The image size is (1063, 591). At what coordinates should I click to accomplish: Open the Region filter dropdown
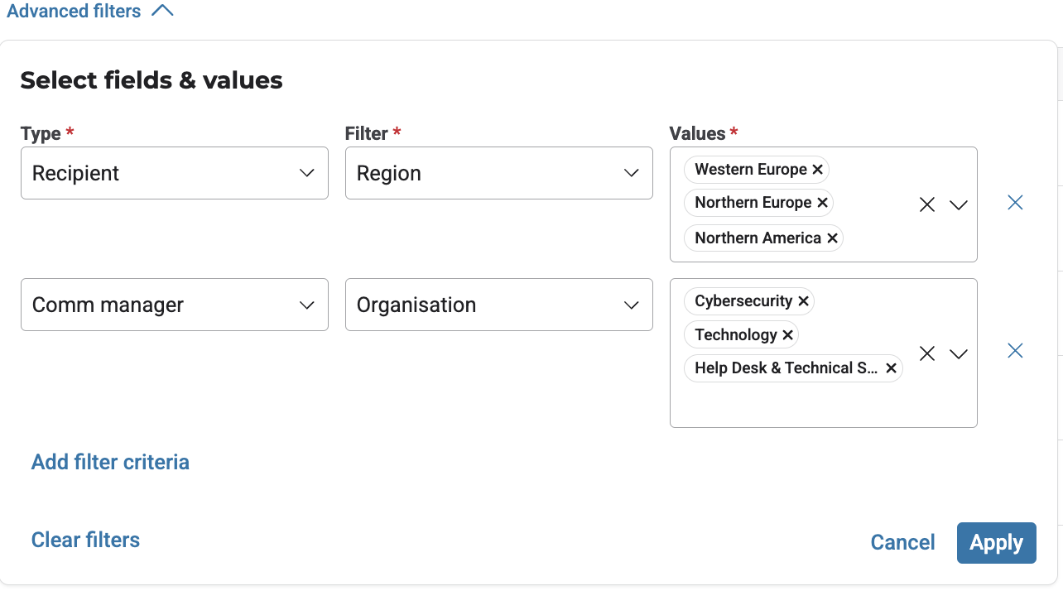click(x=498, y=173)
